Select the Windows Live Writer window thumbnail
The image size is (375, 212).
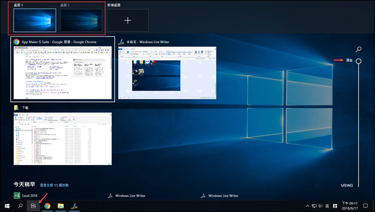coord(167,73)
